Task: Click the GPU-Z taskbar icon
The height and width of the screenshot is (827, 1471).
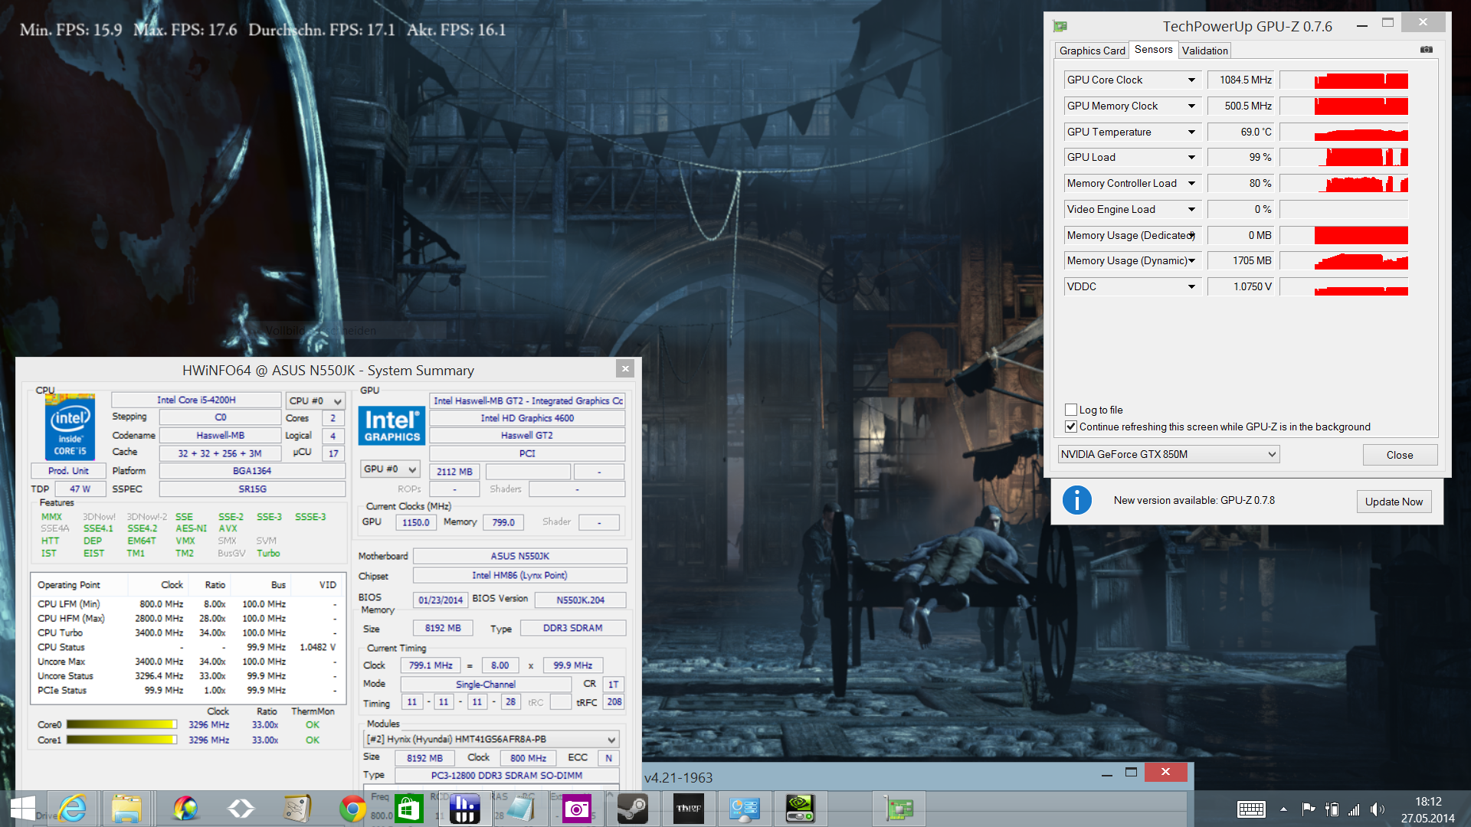Action: point(899,809)
